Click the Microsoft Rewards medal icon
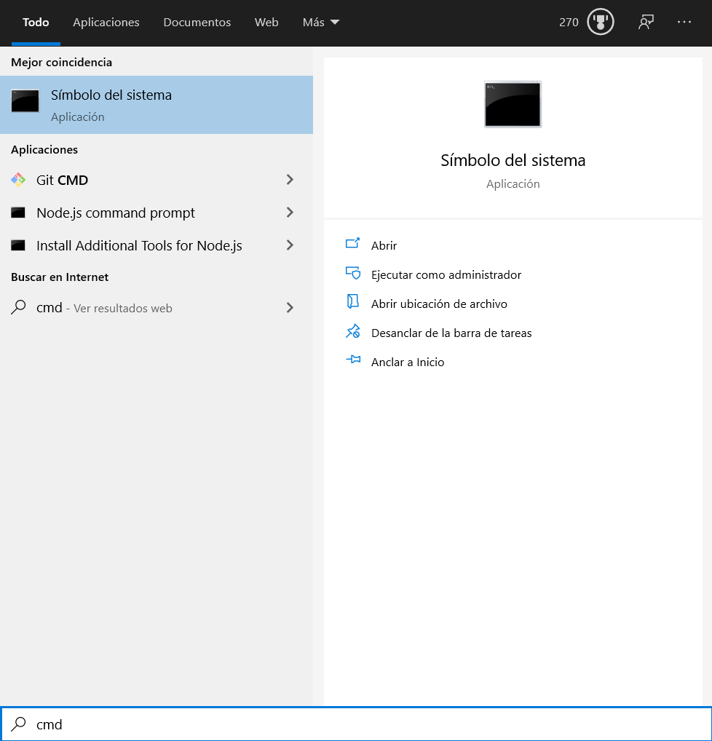 click(x=601, y=22)
